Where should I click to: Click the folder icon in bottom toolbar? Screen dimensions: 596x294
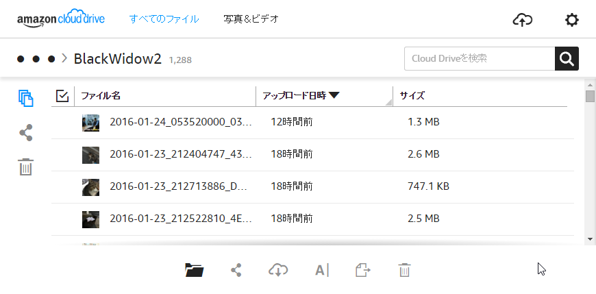pyautogui.click(x=195, y=270)
